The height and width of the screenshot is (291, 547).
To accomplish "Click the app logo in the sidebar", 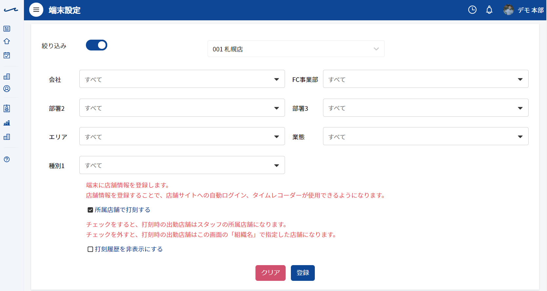I will [x=11, y=10].
